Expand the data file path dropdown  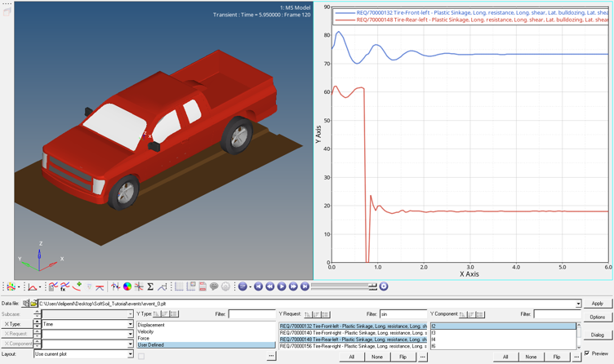(578, 304)
